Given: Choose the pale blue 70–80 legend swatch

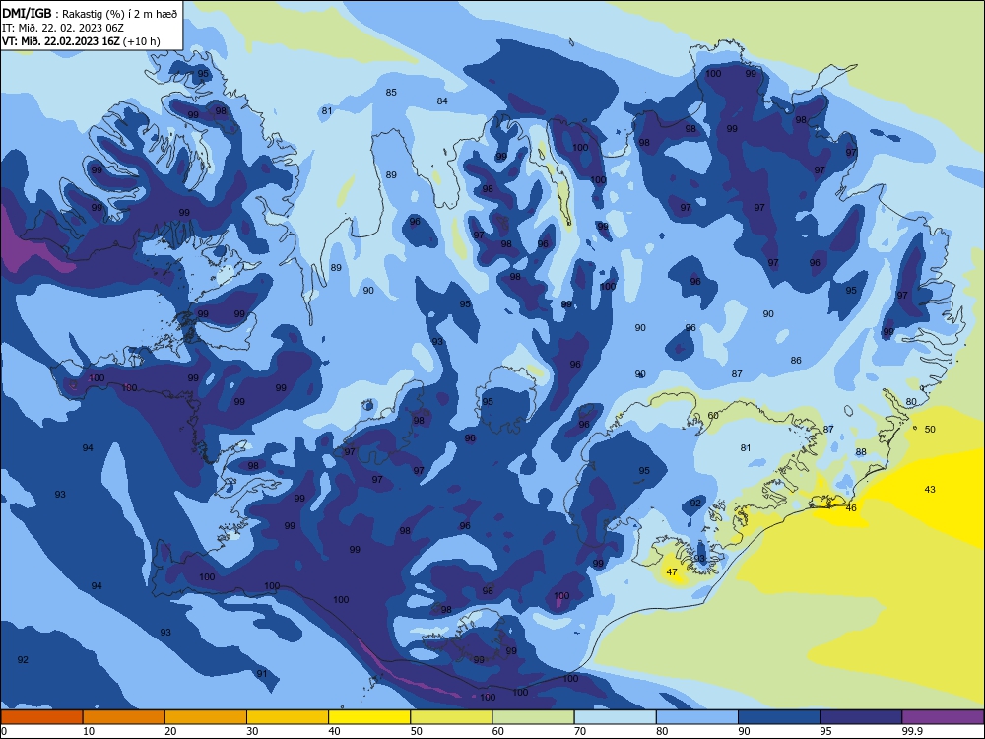Looking at the screenshot, I should pyautogui.click(x=615, y=717).
